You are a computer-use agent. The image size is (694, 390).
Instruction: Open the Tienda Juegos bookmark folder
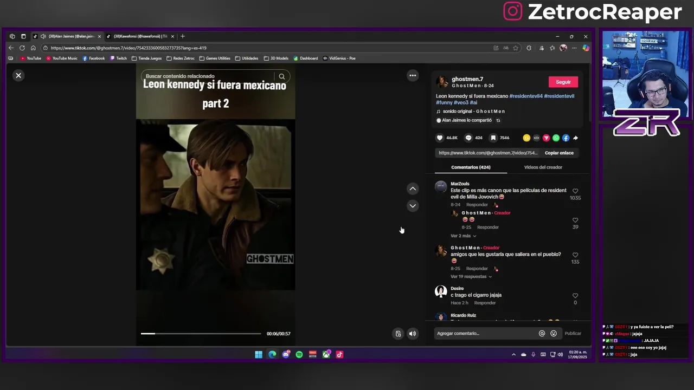click(x=146, y=58)
